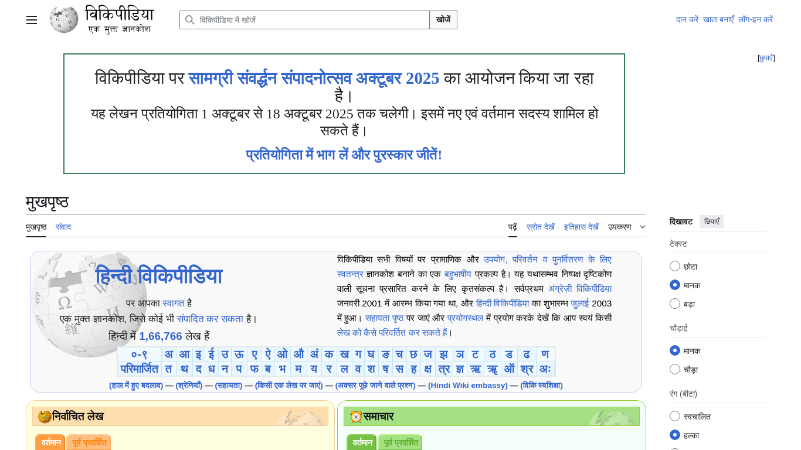Click the परिमार्जित index link

click(140, 369)
